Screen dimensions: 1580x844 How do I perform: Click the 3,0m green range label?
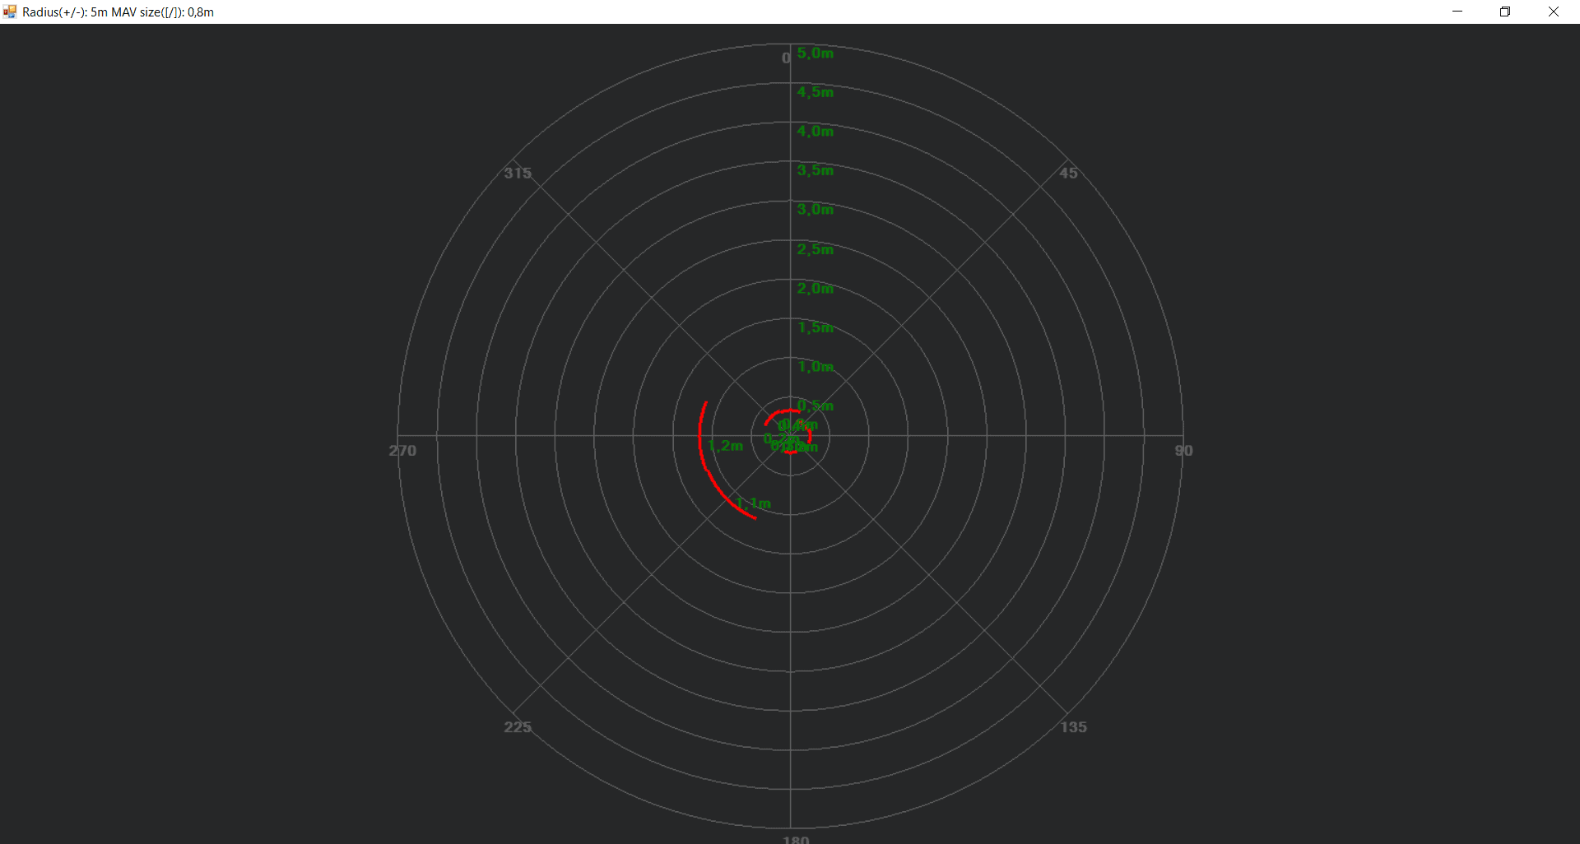pyautogui.click(x=815, y=209)
